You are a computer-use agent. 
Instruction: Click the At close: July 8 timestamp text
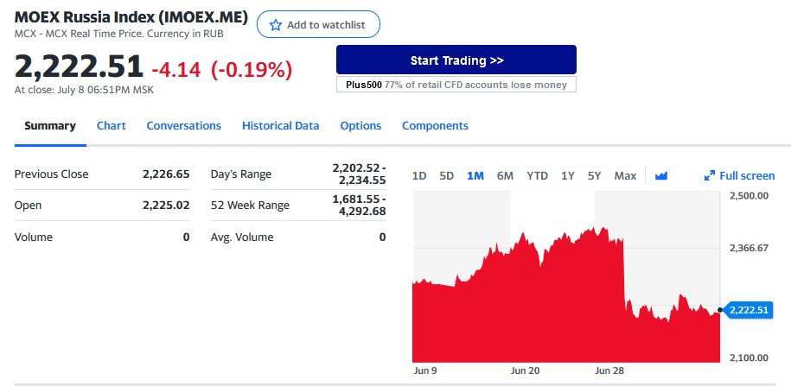(84, 90)
